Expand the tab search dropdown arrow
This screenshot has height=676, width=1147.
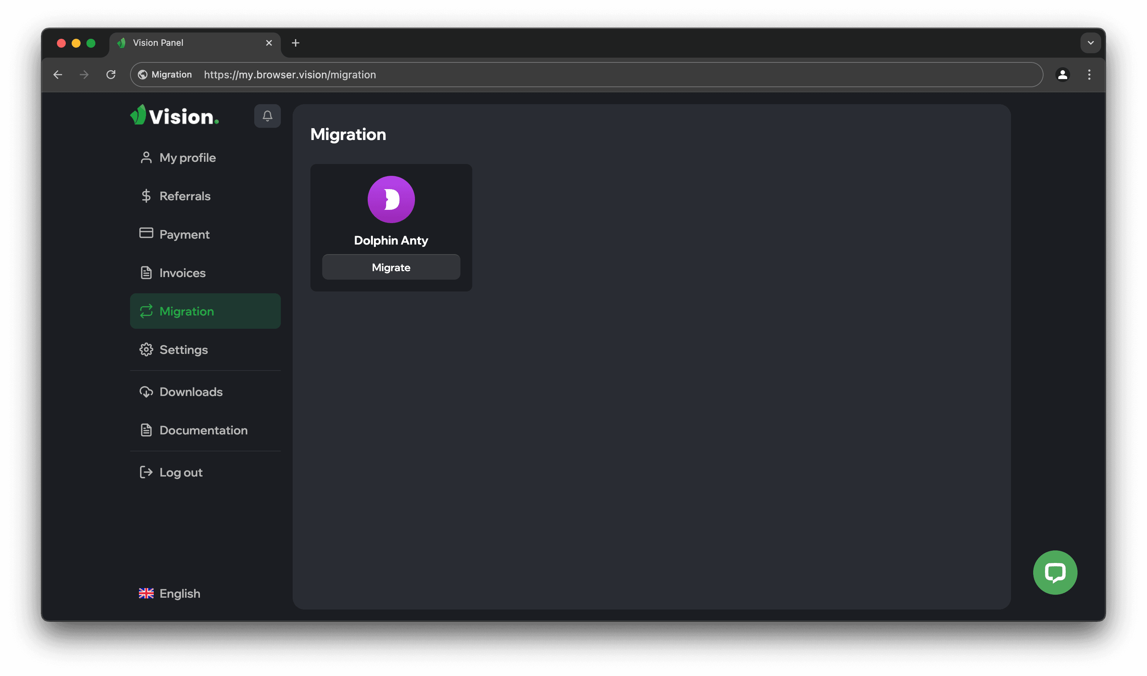click(x=1090, y=43)
